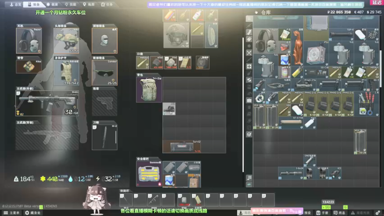Select the helmet in 头部装备 slot

click(x=66, y=40)
